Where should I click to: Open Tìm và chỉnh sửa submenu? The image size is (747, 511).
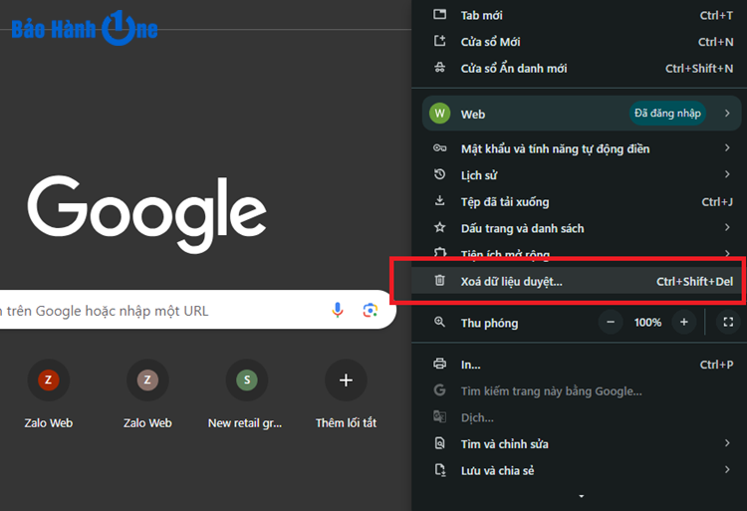pyautogui.click(x=579, y=444)
